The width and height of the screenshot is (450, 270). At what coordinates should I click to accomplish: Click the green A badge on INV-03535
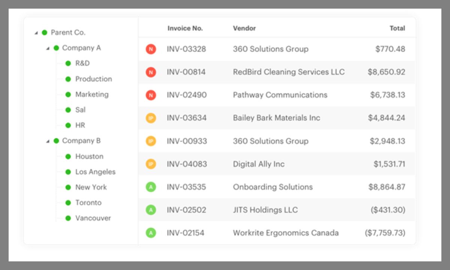151,187
